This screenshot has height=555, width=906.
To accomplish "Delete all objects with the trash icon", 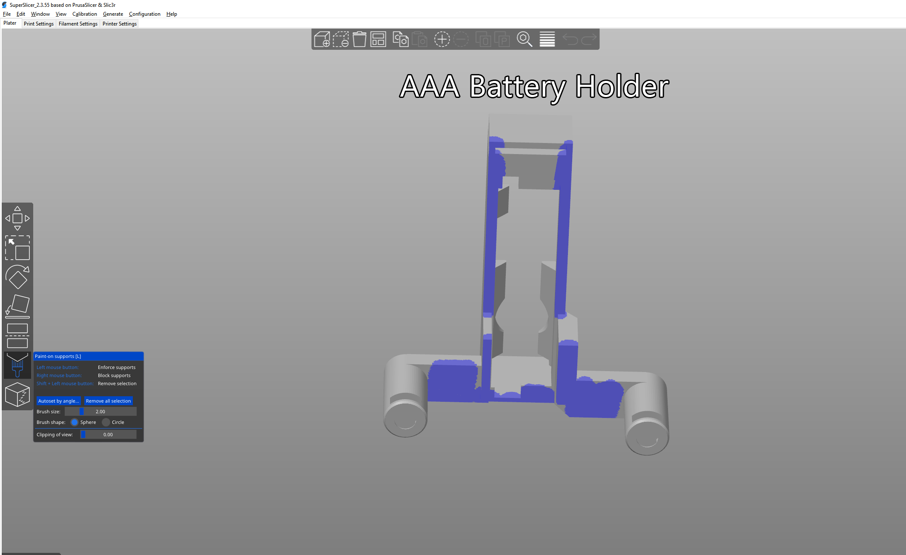I will point(359,39).
